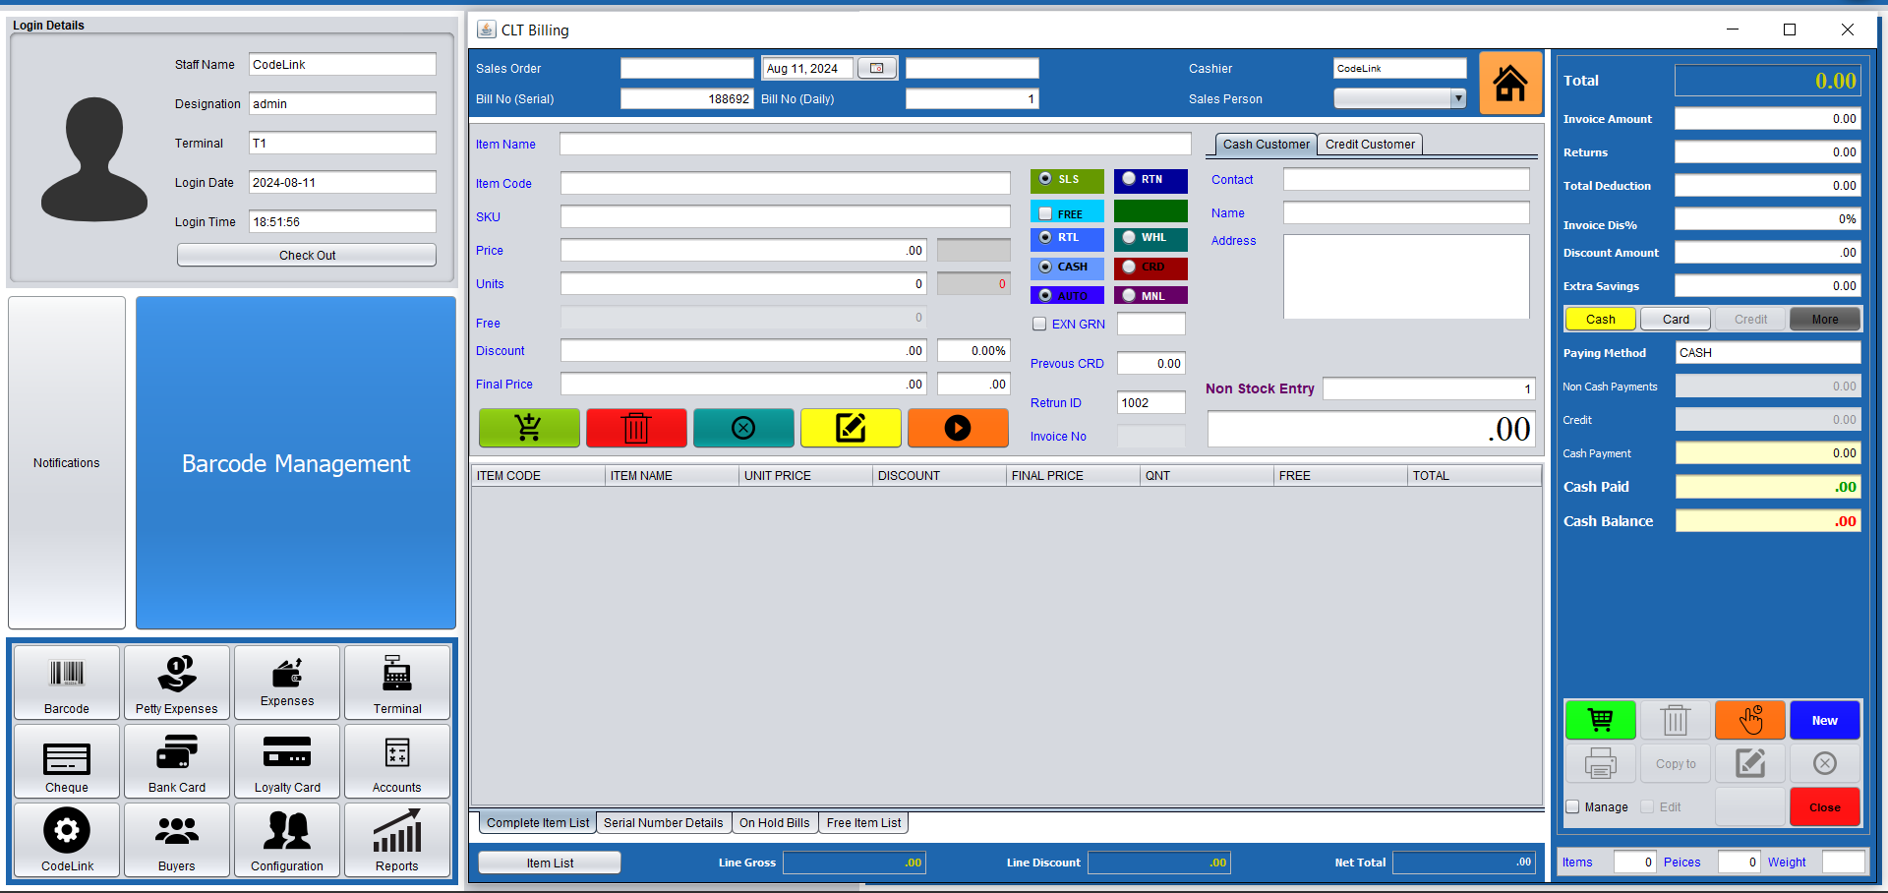
Task: Click the orange hold bill hand icon
Action: coord(1749,720)
